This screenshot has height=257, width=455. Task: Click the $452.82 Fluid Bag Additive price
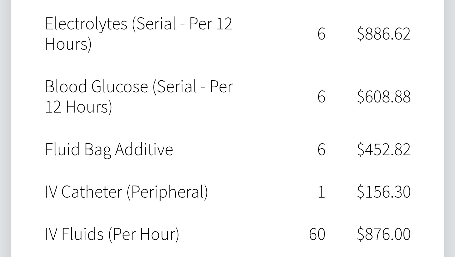click(x=384, y=149)
